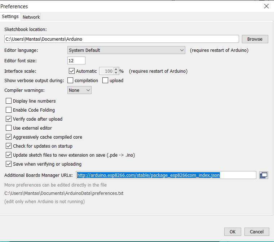Enable verbose output during upload
The height and width of the screenshot is (242, 274).
(105, 81)
